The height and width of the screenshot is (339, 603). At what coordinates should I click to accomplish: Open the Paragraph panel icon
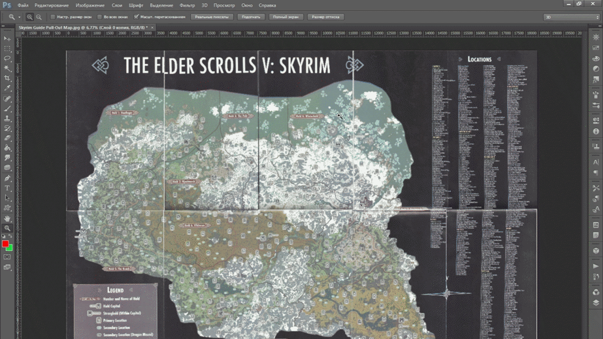596,172
